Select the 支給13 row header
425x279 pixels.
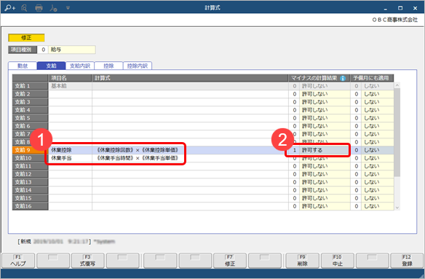[x=30, y=182]
